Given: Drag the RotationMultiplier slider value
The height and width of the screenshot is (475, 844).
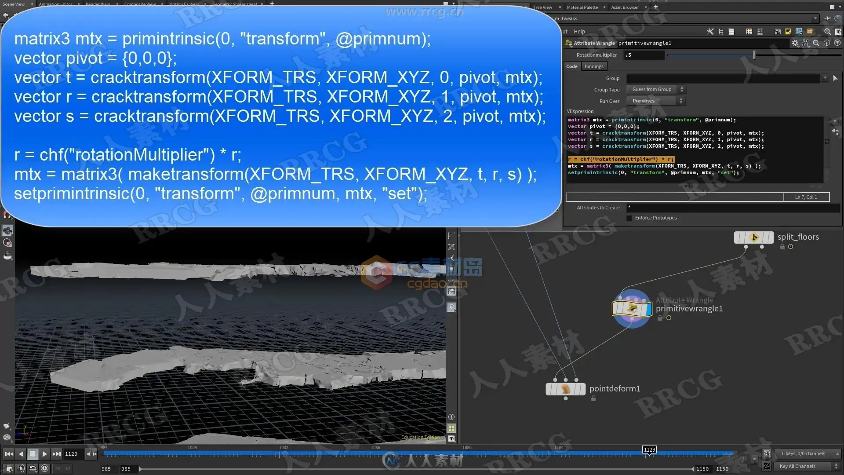Looking at the screenshot, I should pos(753,55).
